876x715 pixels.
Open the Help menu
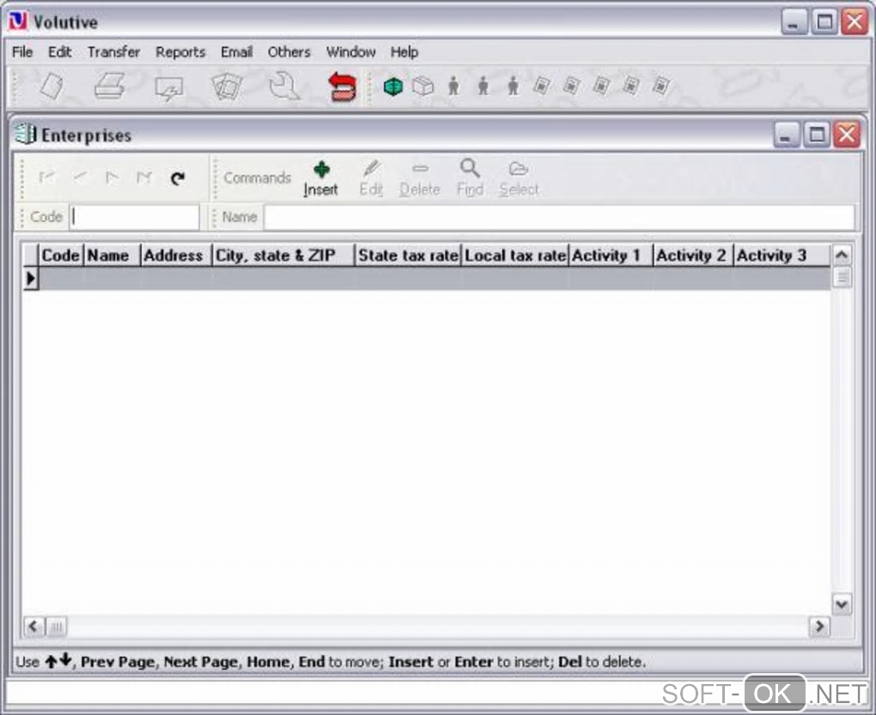point(404,52)
